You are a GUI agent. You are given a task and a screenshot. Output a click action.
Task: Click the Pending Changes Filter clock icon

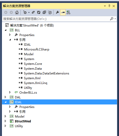pos(25,12)
